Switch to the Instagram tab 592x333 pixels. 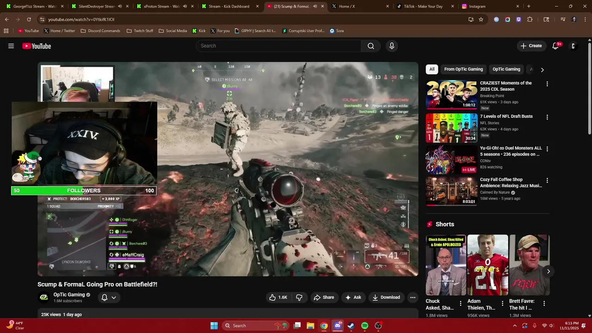(490, 6)
